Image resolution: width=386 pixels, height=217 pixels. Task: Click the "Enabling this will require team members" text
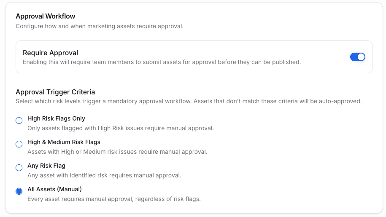(x=162, y=62)
